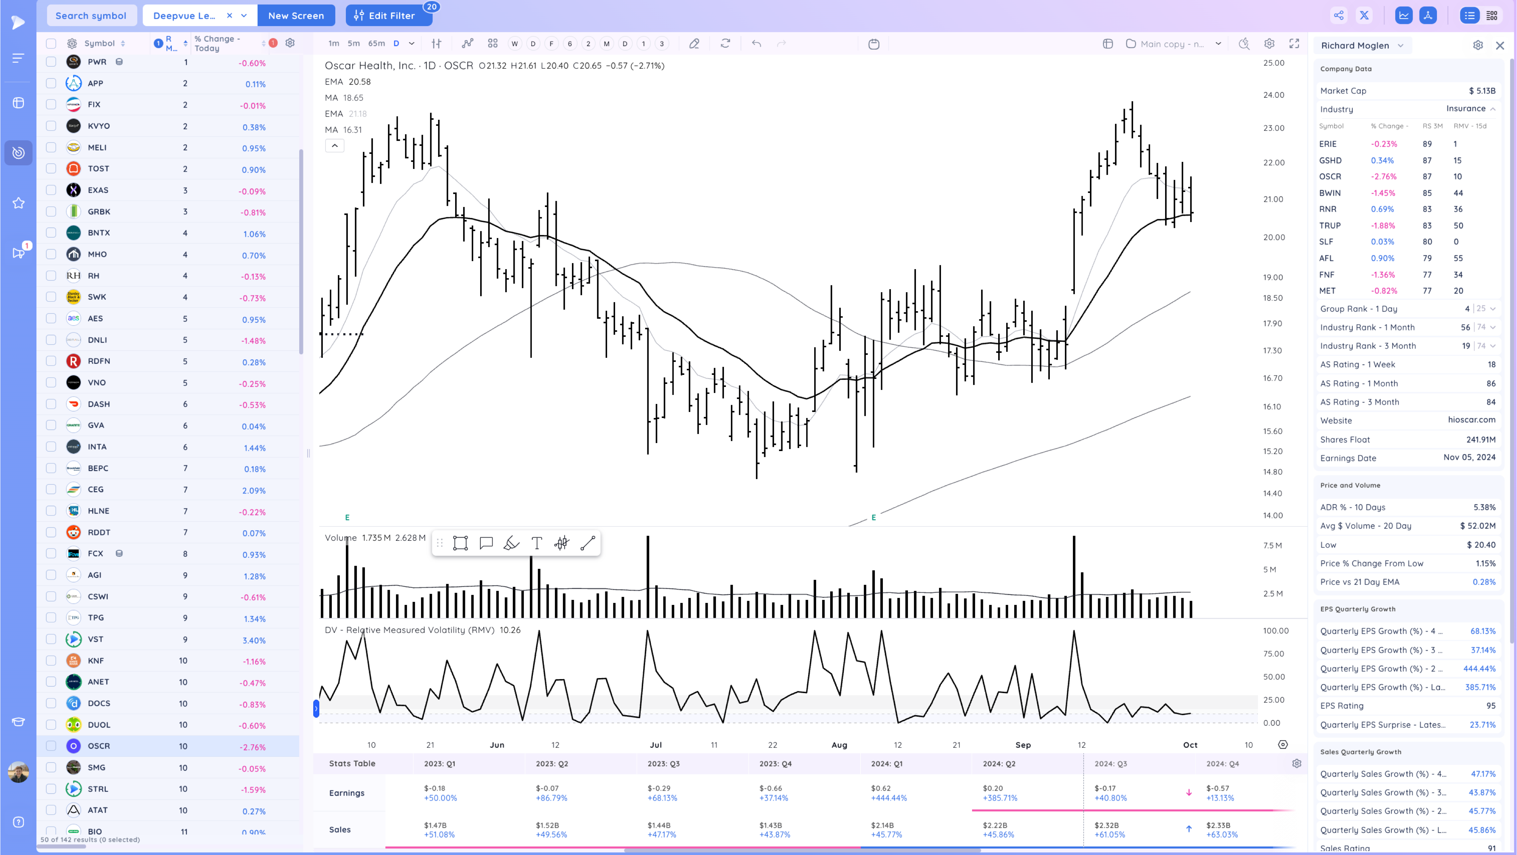Select the rectangle drawing tool
This screenshot has height=855, width=1517.
tap(460, 543)
